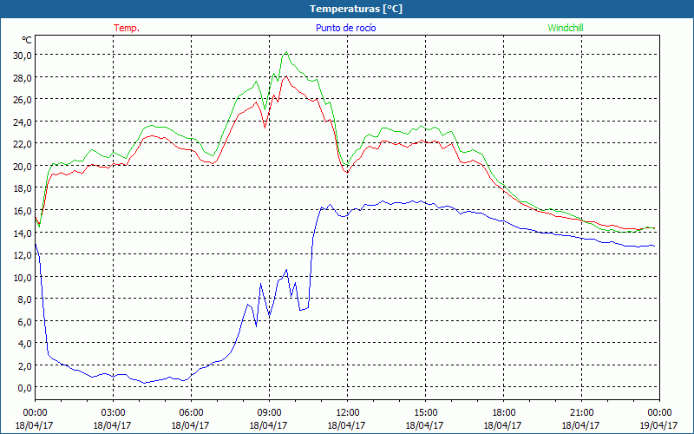
Task: Click the red temperature peak near 28 degrees
Action: [x=287, y=76]
